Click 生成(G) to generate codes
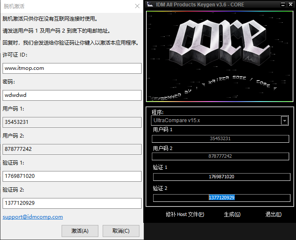 point(232,214)
